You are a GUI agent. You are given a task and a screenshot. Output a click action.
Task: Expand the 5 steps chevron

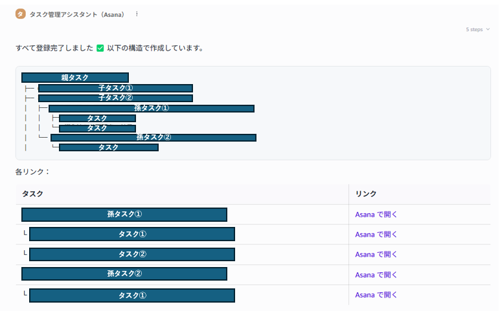pos(488,29)
